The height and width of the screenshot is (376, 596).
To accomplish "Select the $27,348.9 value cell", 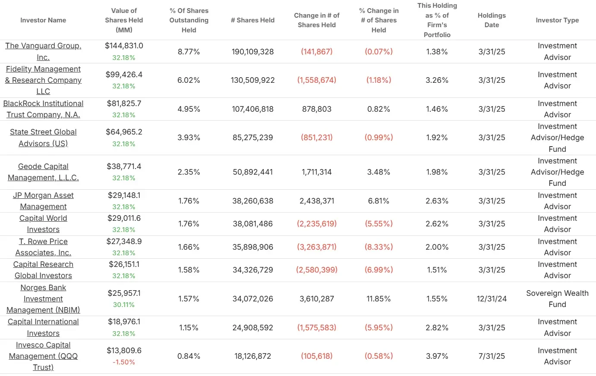I will [124, 241].
